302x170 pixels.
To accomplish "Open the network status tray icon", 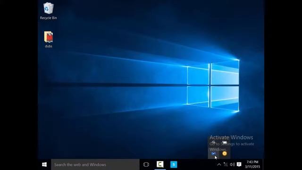I will [x=226, y=164].
